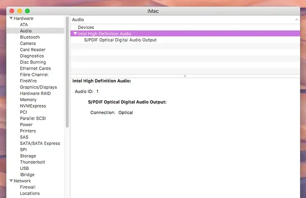
Task: Close the iMac window with red button
Action: 12,11
